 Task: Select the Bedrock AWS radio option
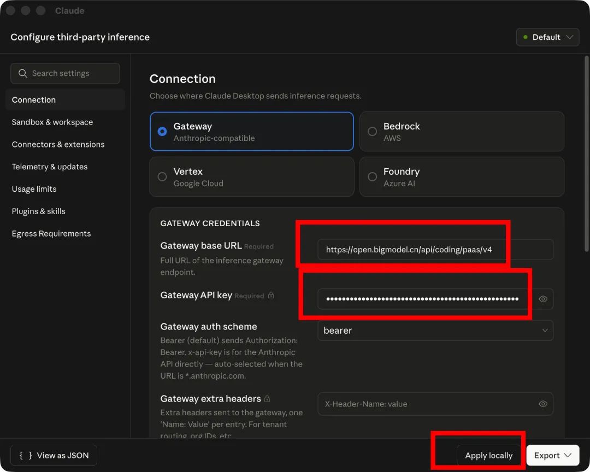point(373,132)
